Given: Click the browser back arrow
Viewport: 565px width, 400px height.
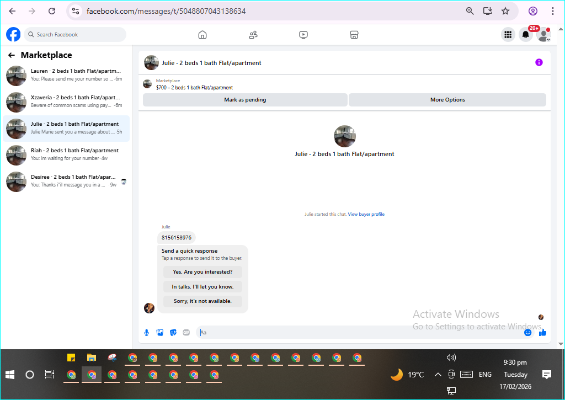Looking at the screenshot, I should tap(12, 11).
